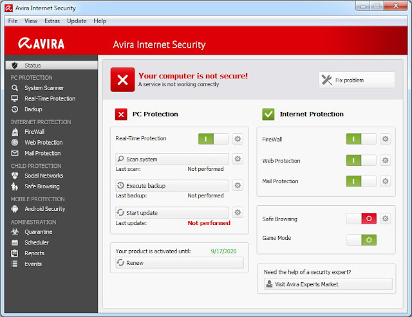
Task: Open the Reports sidebar entry
Action: click(34, 253)
